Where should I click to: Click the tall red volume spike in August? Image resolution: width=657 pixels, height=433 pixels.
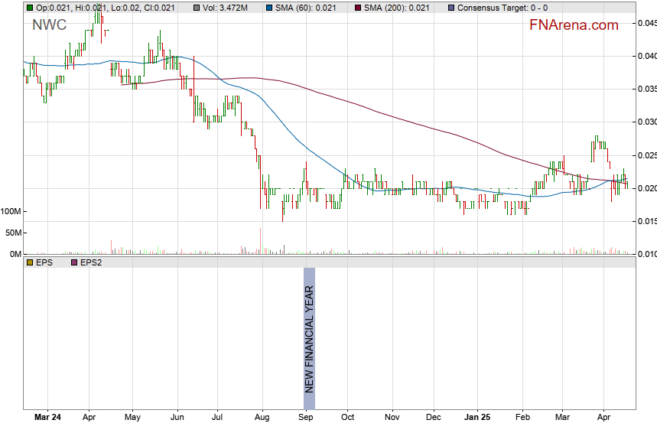click(x=261, y=240)
